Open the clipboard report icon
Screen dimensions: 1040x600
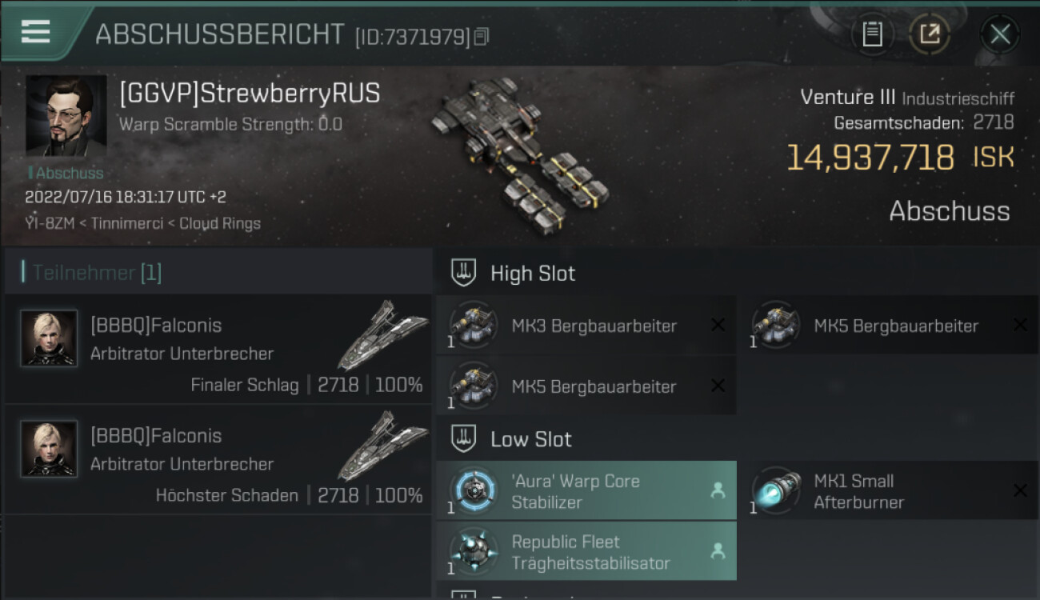tap(872, 34)
